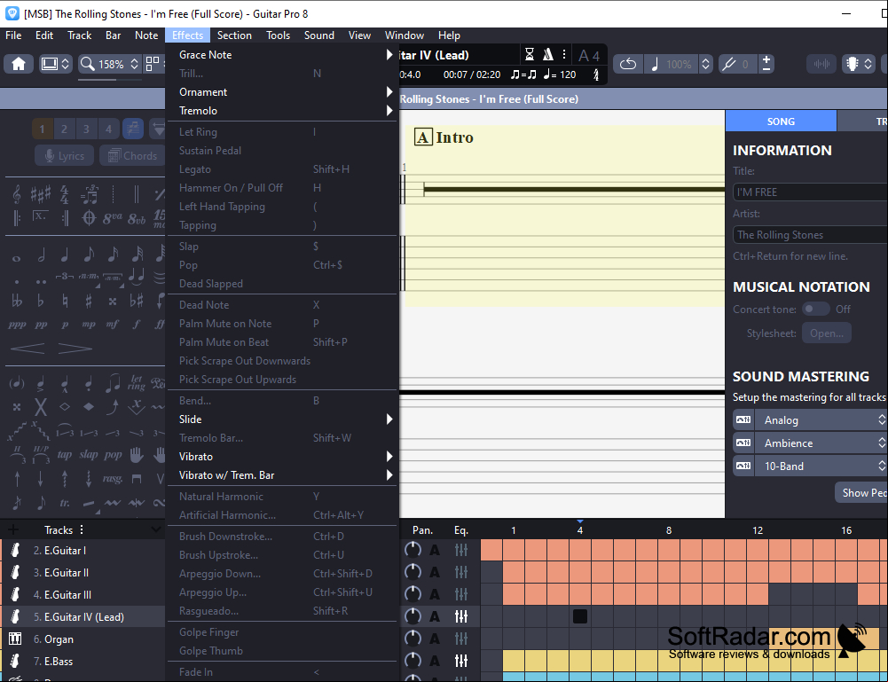The width and height of the screenshot is (888, 682).
Task: Click the song Title input field
Action: click(x=811, y=192)
